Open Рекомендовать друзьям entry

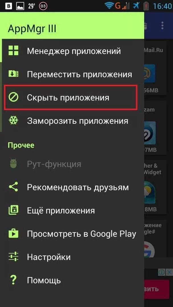tap(72, 187)
